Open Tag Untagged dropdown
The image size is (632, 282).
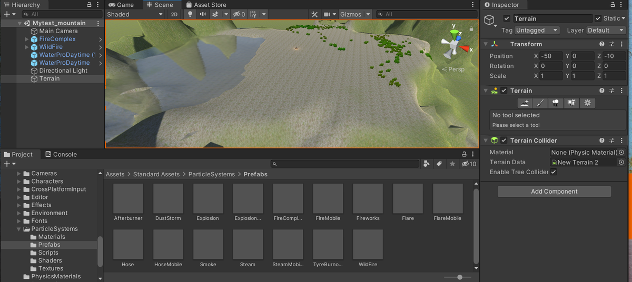[537, 31]
